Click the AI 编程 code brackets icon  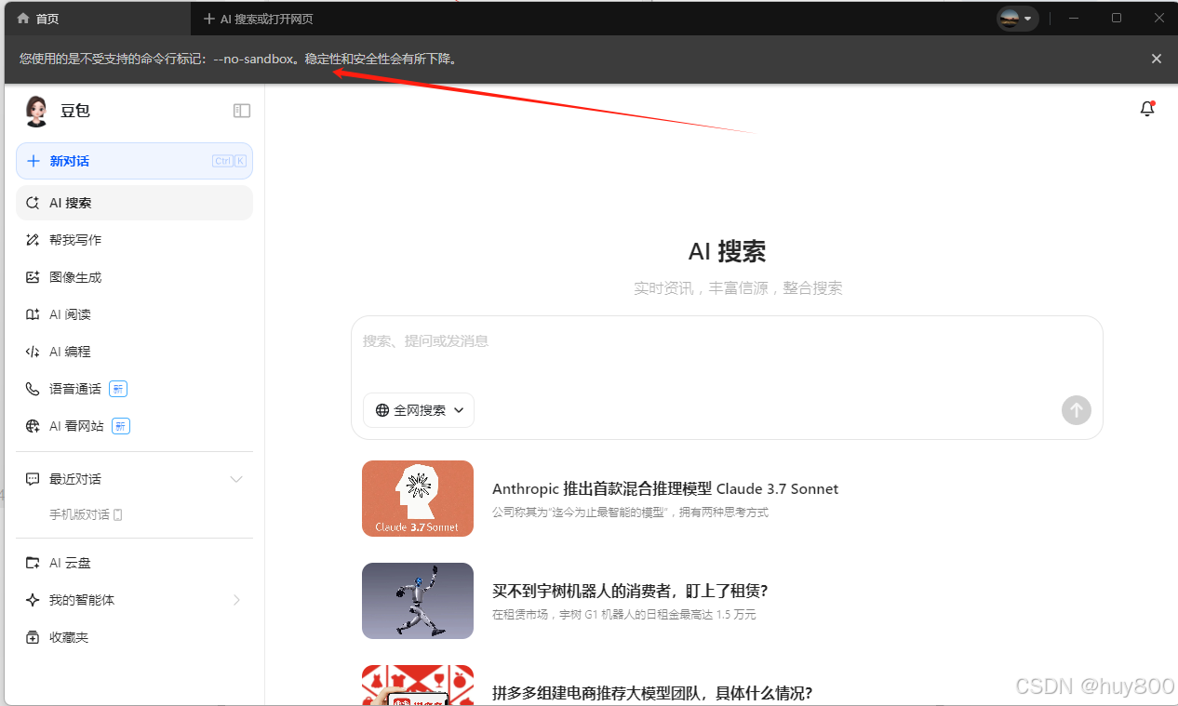[x=33, y=352]
